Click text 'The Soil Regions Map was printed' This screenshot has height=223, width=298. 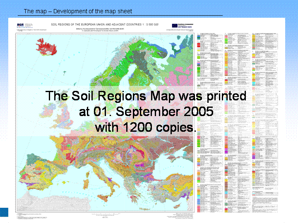[x=146, y=96]
